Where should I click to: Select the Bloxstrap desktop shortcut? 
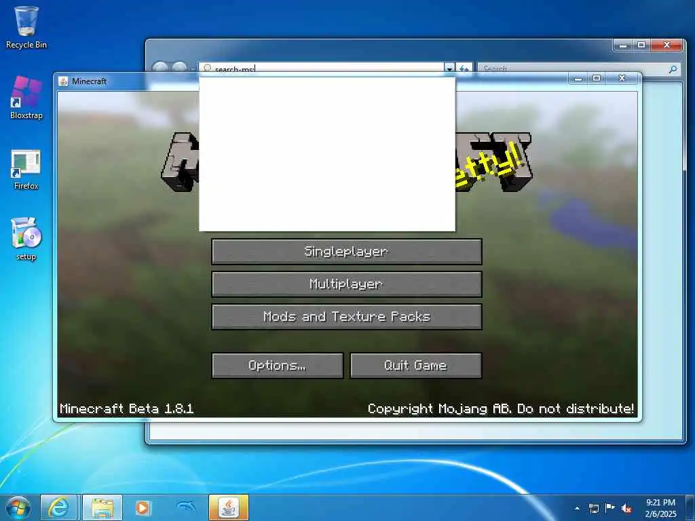[26, 98]
